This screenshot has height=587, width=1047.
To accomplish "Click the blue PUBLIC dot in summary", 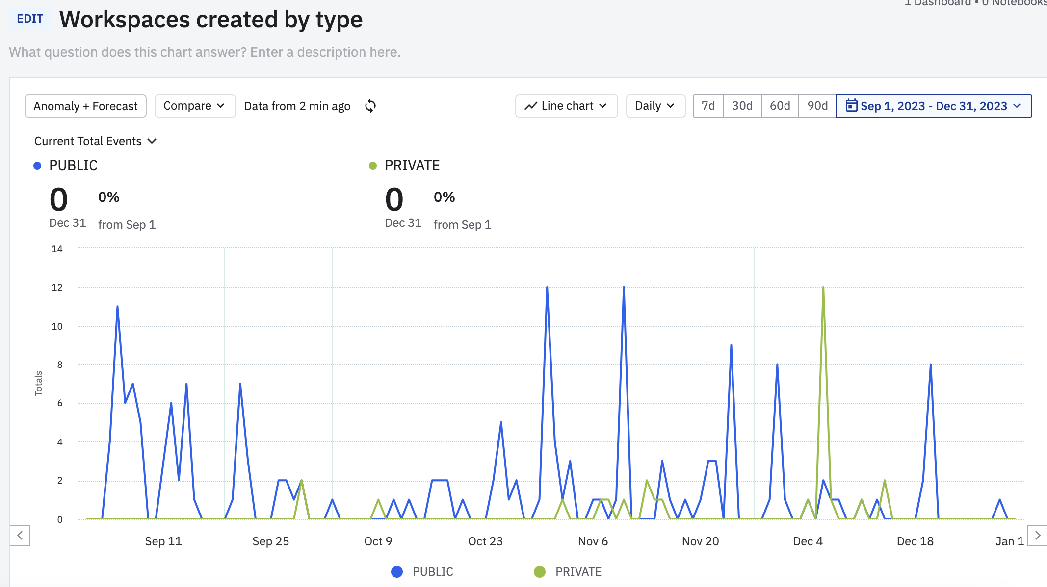I will [37, 166].
